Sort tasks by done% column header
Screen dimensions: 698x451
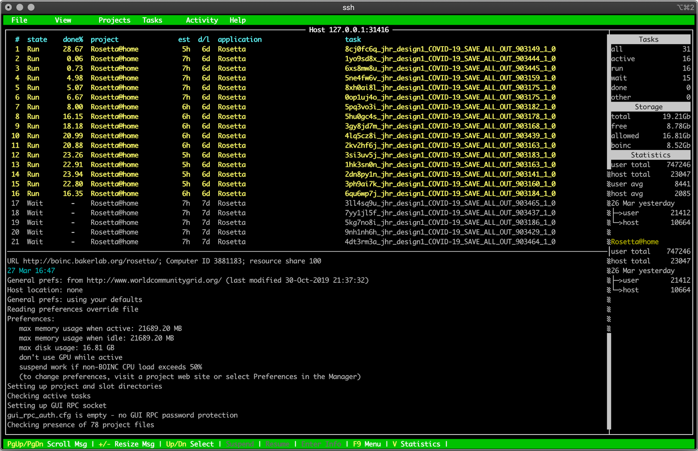[73, 39]
